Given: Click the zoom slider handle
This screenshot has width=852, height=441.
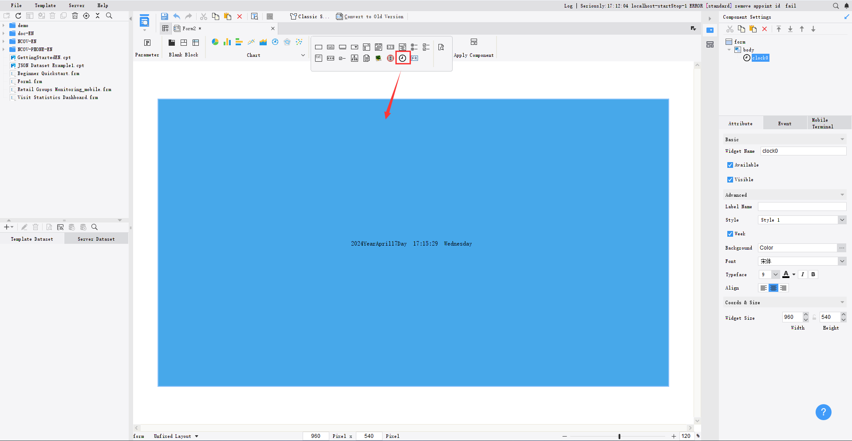Looking at the screenshot, I should point(619,436).
